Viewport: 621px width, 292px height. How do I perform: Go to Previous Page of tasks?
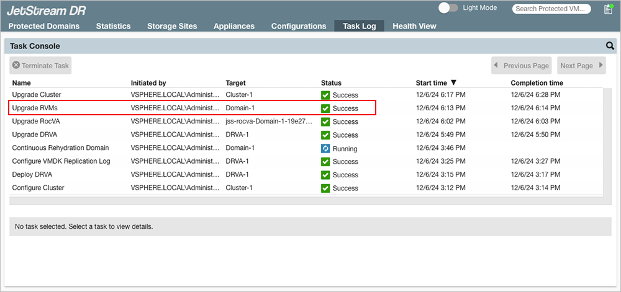(520, 66)
